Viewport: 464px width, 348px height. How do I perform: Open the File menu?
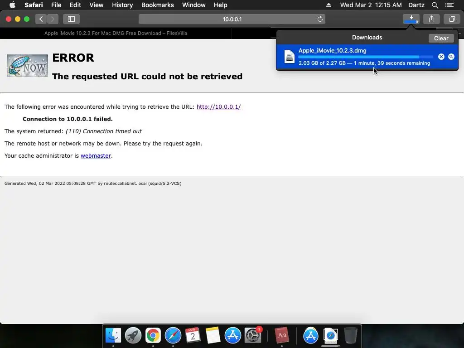56,5
